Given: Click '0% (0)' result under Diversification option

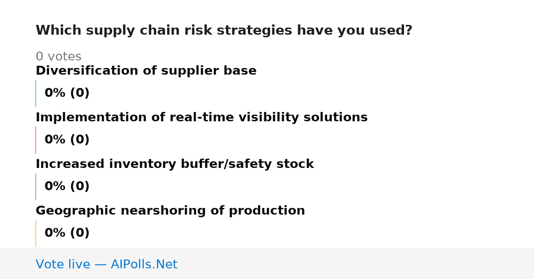Looking at the screenshot, I should coord(67,93).
